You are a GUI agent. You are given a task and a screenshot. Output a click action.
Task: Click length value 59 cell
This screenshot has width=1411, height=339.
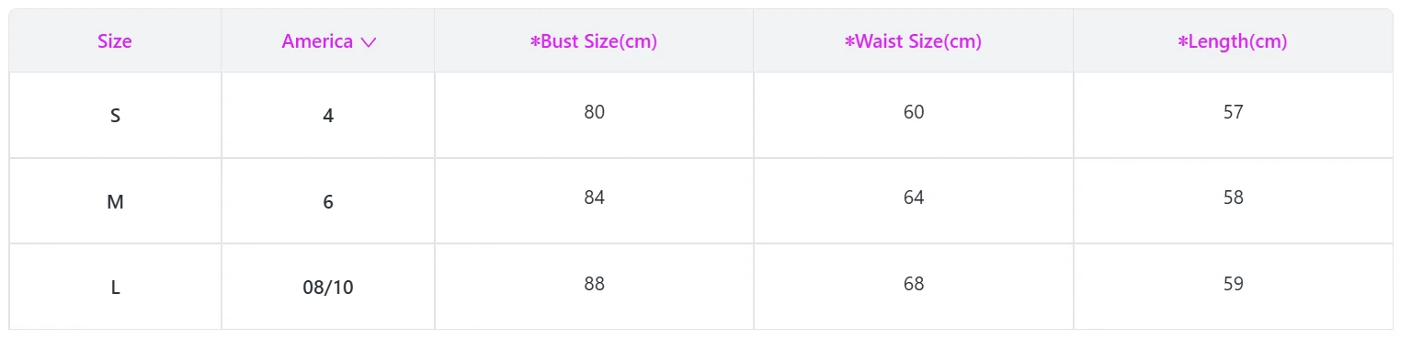click(x=1234, y=284)
